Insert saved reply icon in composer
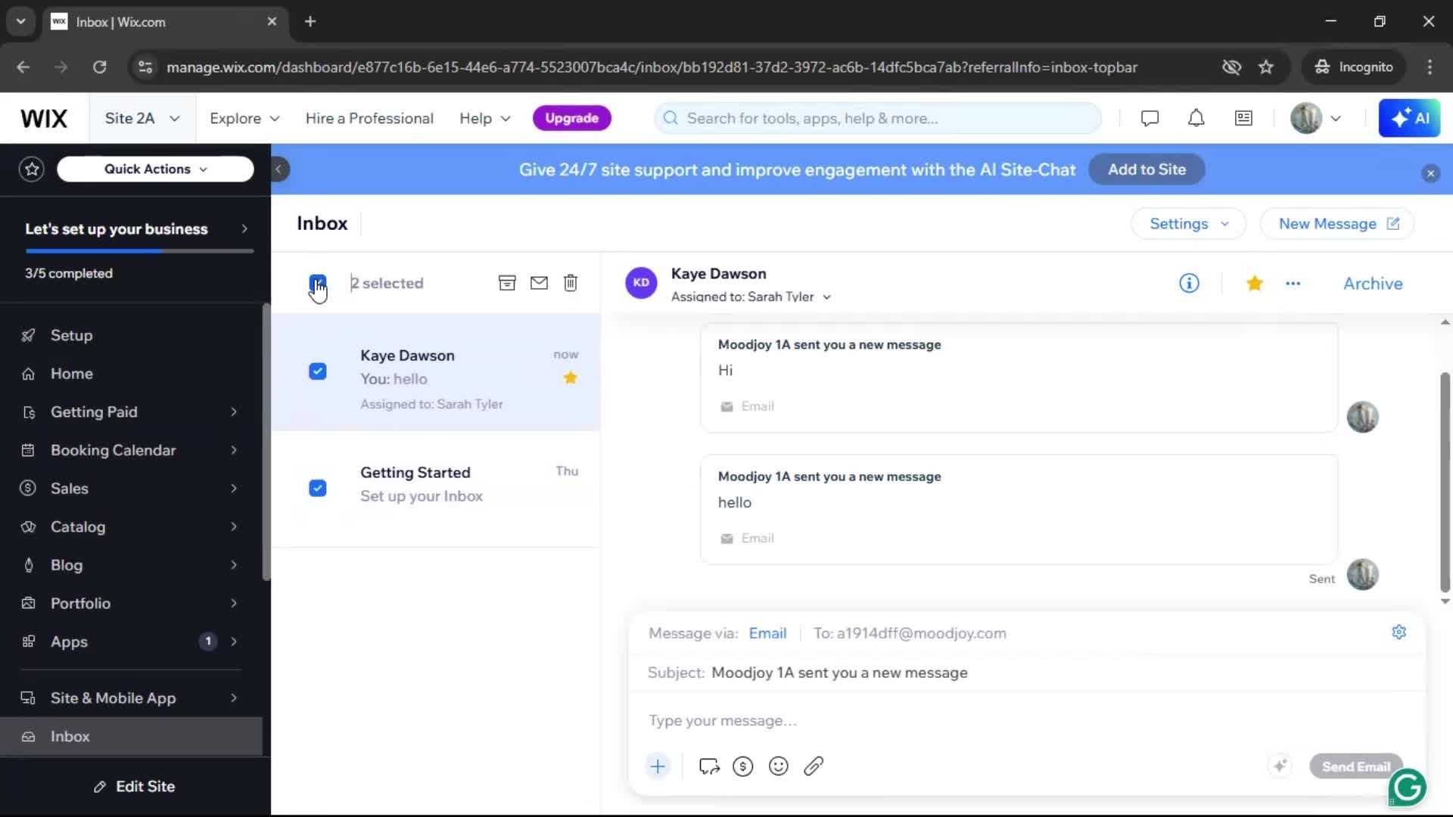1453x817 pixels. tap(709, 766)
